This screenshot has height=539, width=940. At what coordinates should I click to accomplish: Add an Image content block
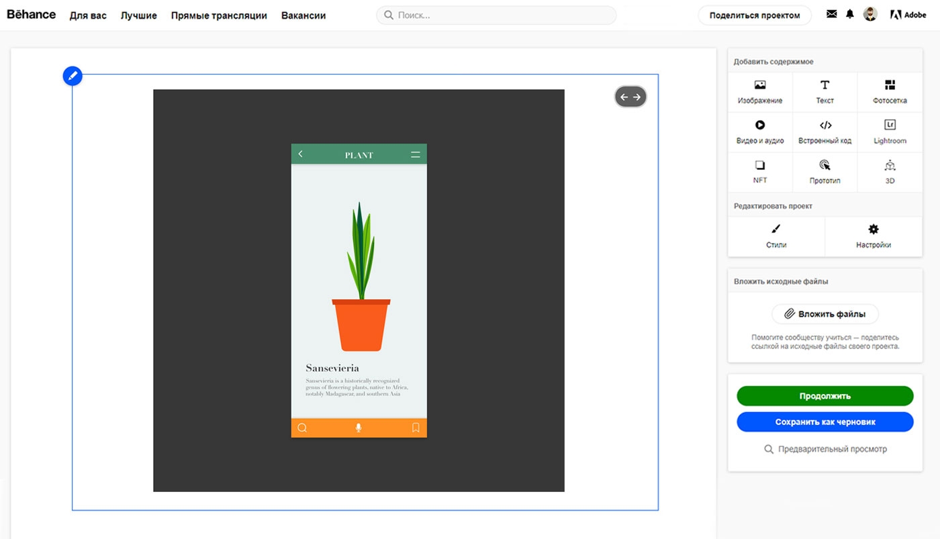point(760,92)
